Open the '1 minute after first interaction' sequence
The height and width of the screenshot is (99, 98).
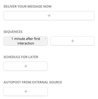[26, 41]
